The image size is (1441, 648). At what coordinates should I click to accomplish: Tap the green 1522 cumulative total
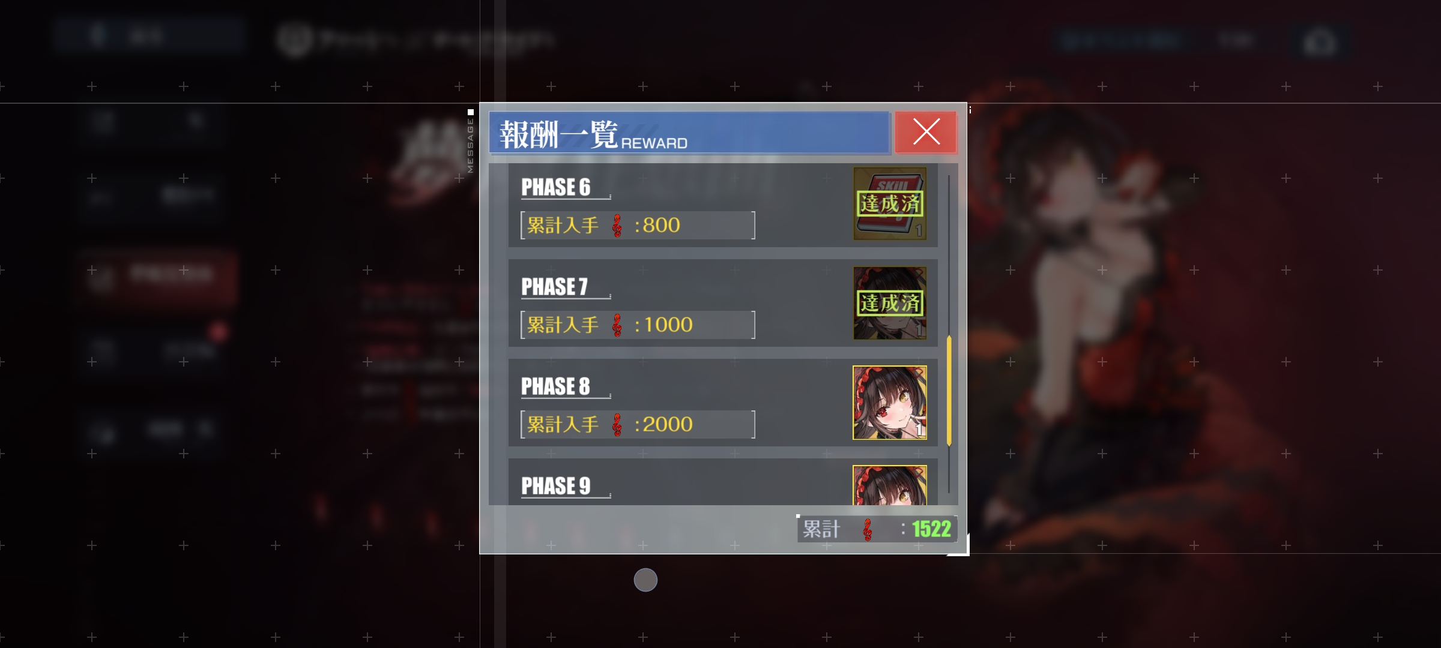point(931,529)
